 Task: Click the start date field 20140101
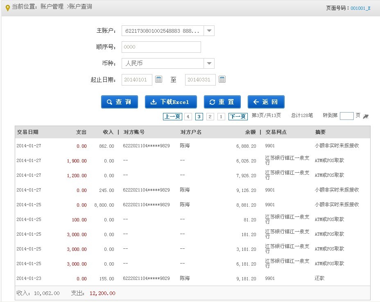click(x=137, y=80)
